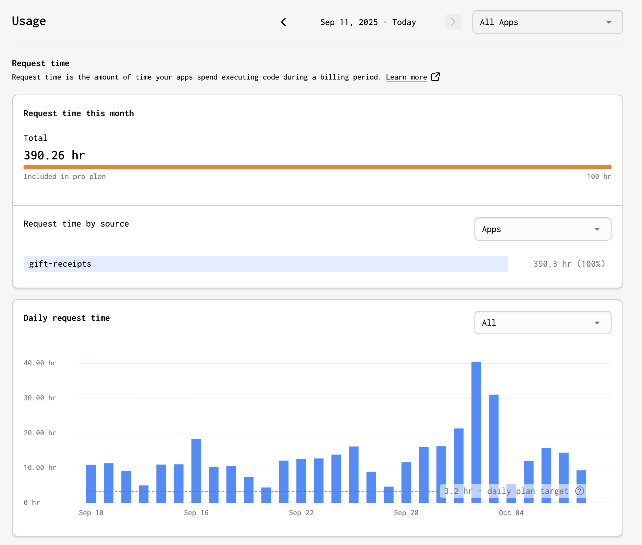Click the external link icon beside Learn more
Screen dimensions: 642x545
pyautogui.click(x=435, y=77)
